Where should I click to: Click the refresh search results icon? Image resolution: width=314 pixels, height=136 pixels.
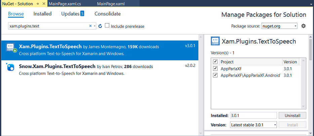pos(100,26)
